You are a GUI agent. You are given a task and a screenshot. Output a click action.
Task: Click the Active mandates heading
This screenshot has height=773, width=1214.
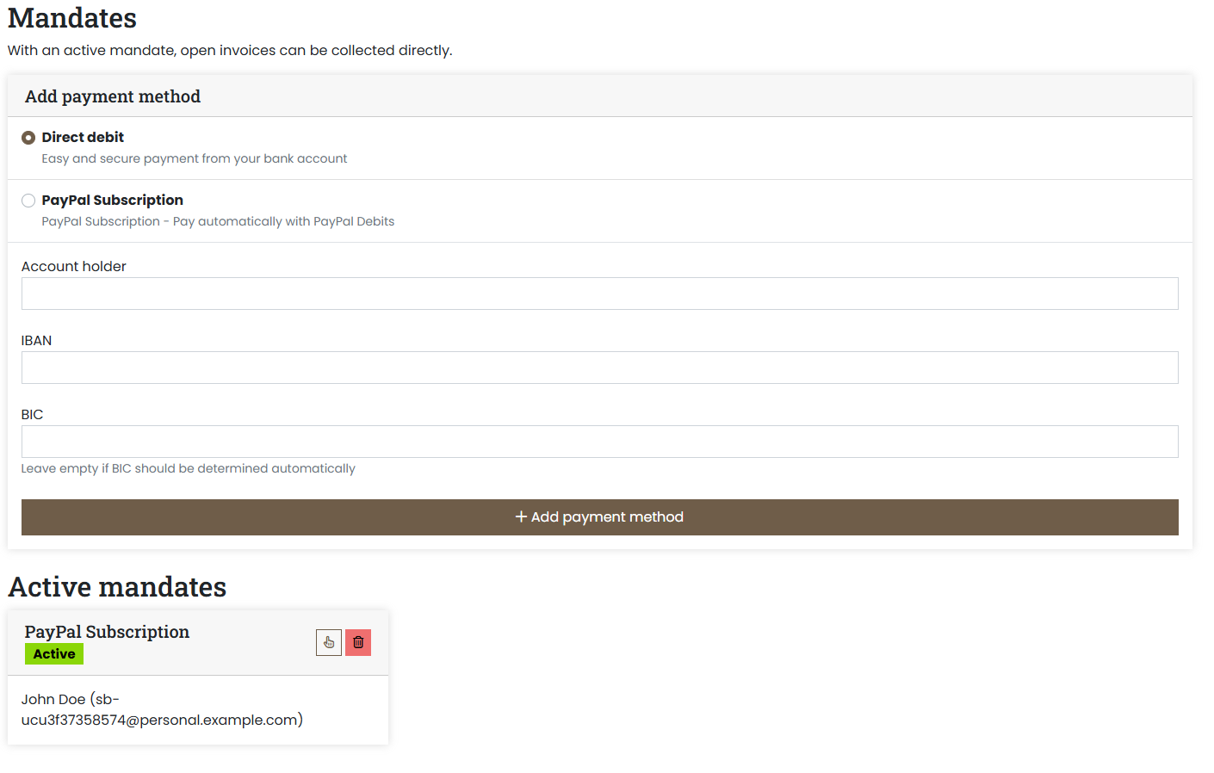click(117, 586)
